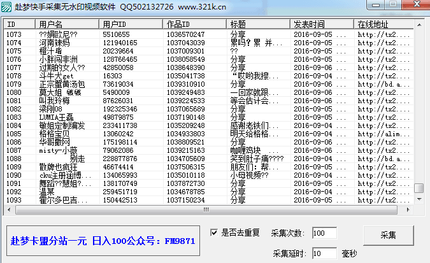
Task: Select username 华哥撒网
Action: pos(54,142)
